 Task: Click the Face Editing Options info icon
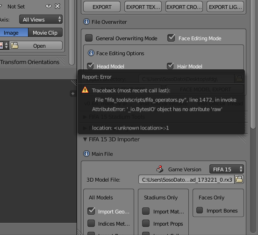pyautogui.click(x=91, y=53)
